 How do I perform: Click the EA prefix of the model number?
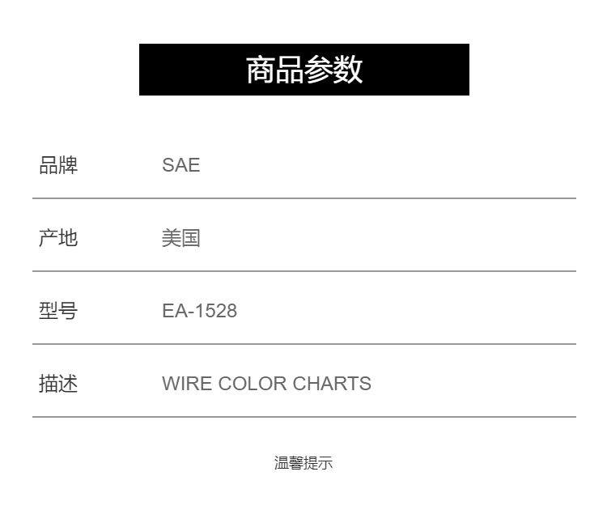pos(174,311)
